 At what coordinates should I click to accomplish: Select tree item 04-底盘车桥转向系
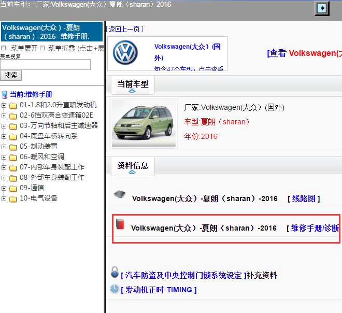(x=49, y=136)
